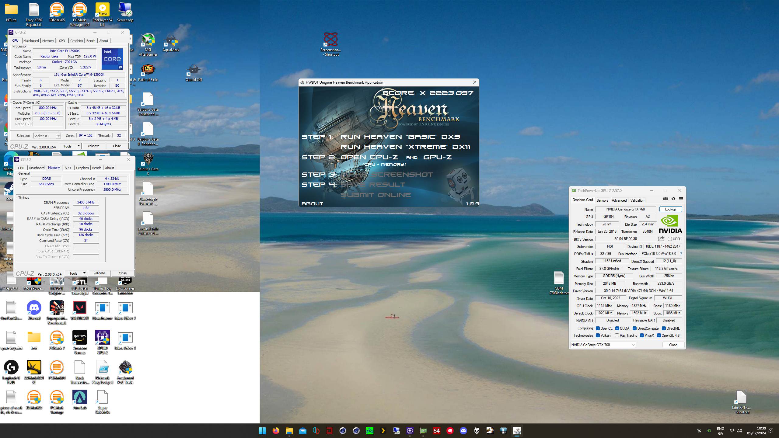
Task: Open the GPU-Z hamburger menu icon
Action: pos(681,199)
